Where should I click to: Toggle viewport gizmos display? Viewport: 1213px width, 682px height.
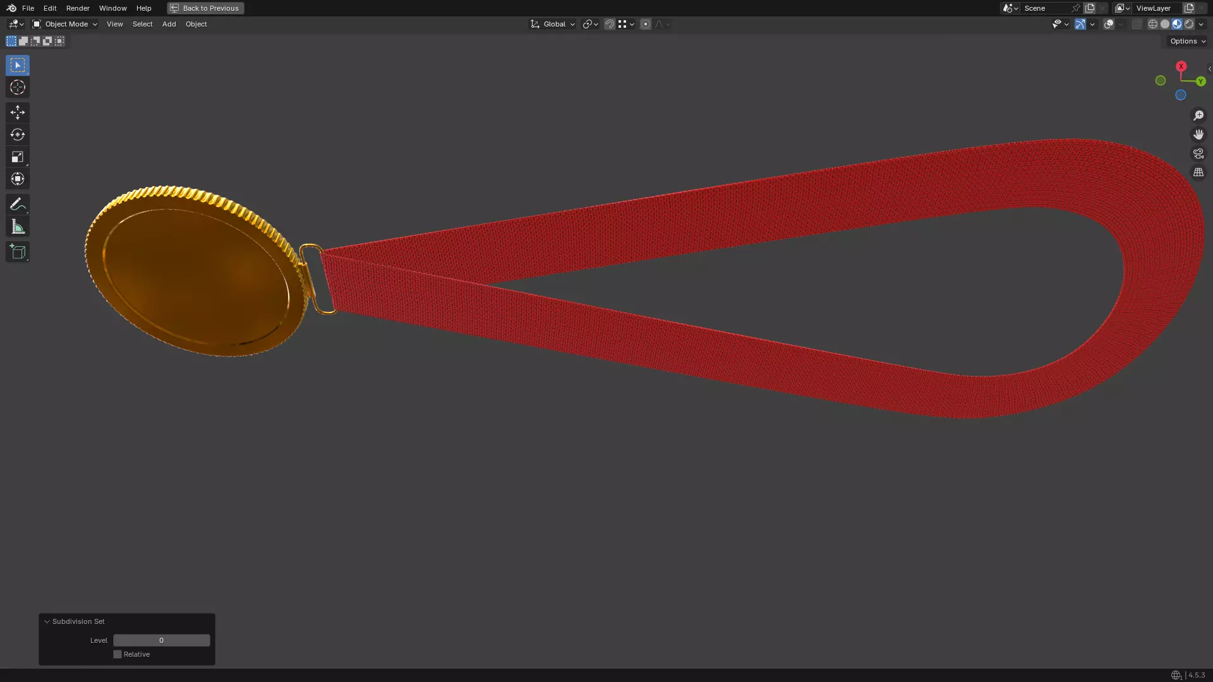(1080, 24)
